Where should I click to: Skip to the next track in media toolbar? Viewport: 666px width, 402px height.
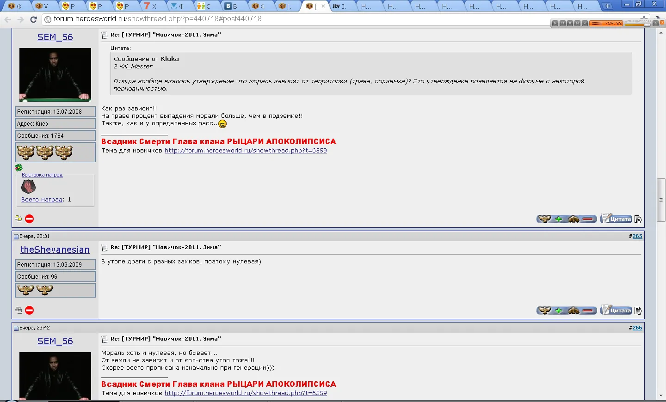pos(585,23)
